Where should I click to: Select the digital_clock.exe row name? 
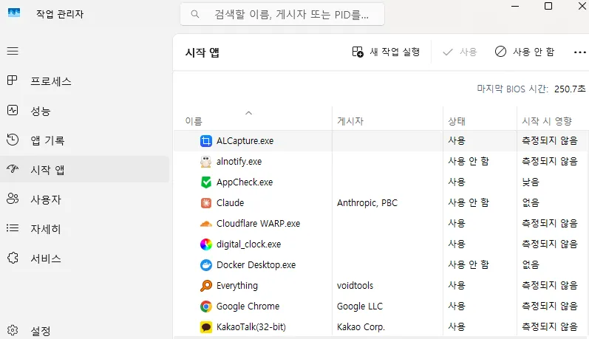click(x=248, y=244)
